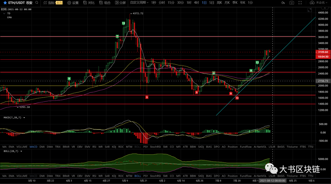The width and height of the screenshot is (331, 184).
Task: Click the cloud upload save icon
Action: pos(312,3)
